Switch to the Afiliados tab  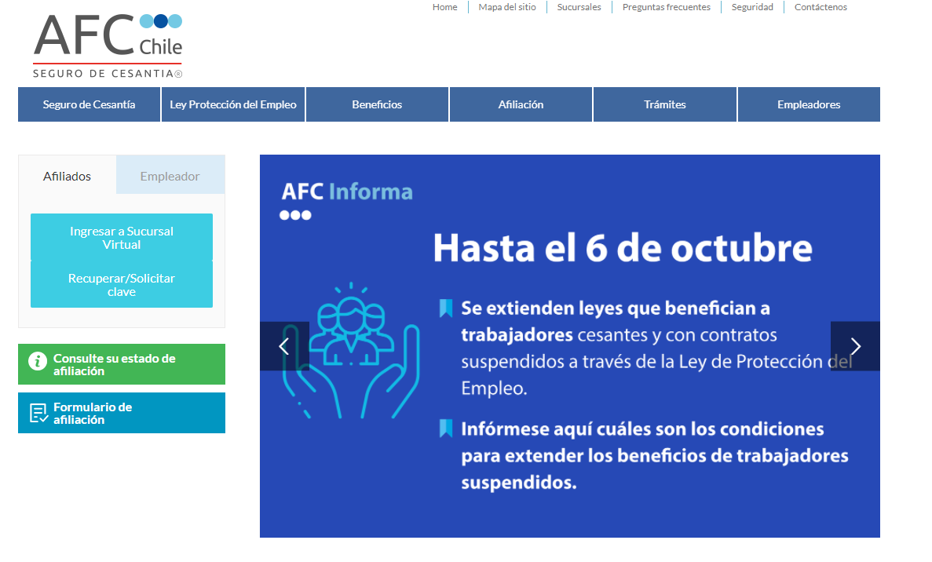coord(67,176)
